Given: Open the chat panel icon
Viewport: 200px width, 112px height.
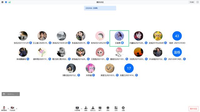Looking at the screenshot, I should [100, 108].
